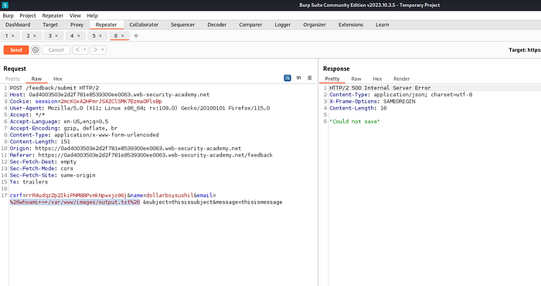The image size is (541, 286).
Task: Open history dropdown beside forward arrow
Action: click(x=103, y=50)
